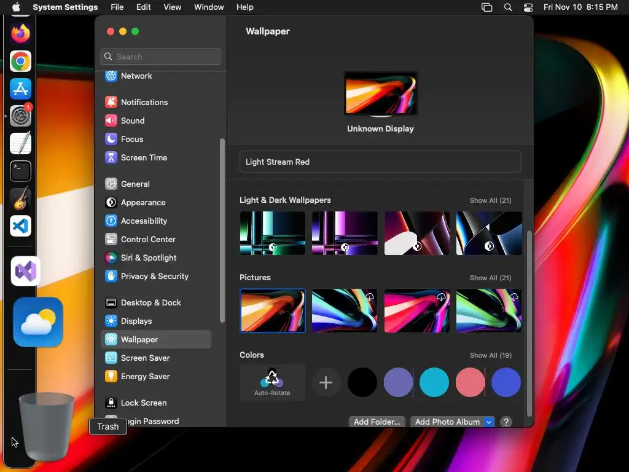Select the dark blue curves dynamic wallpaper
Screen dimensions: 629x472
pos(489,233)
